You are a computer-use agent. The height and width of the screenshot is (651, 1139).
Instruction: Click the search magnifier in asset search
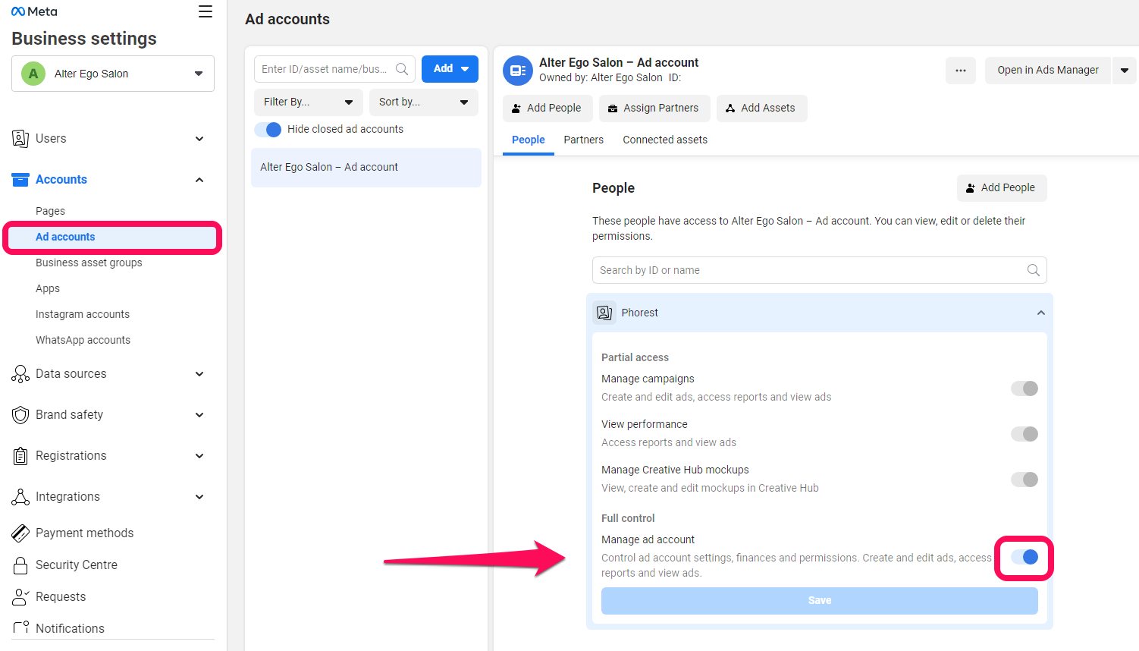click(402, 69)
